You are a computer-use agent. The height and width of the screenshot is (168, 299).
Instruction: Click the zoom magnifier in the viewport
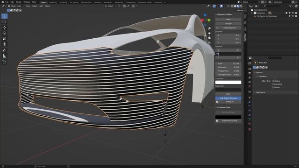pos(209,28)
